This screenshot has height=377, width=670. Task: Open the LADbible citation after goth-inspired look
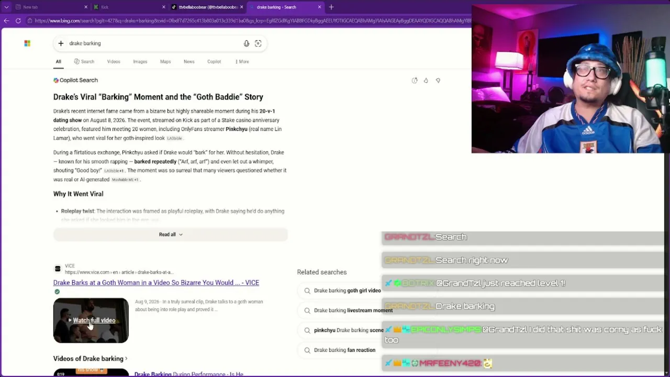174,138
